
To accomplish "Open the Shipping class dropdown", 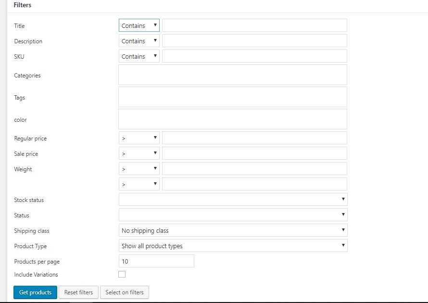I will coord(233,230).
